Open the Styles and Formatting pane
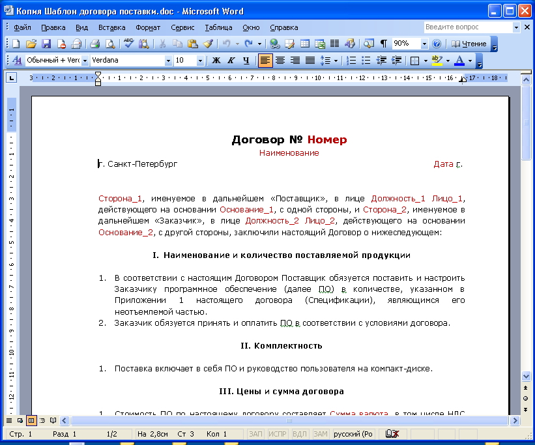 click(17, 61)
